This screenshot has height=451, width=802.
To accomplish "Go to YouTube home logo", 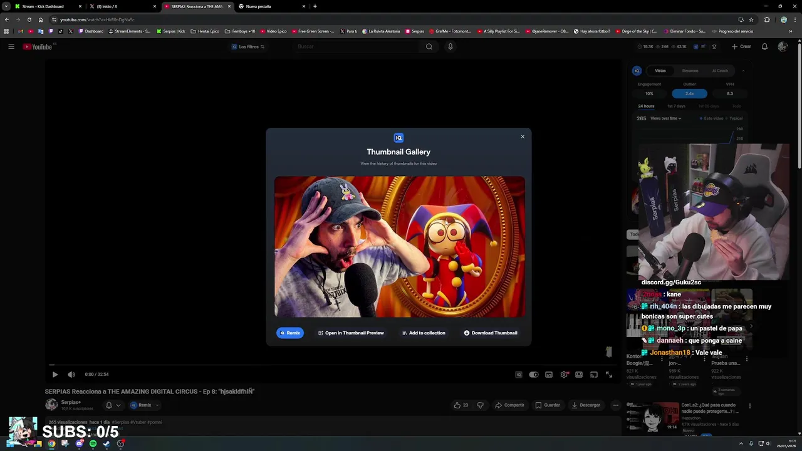I will point(38,46).
